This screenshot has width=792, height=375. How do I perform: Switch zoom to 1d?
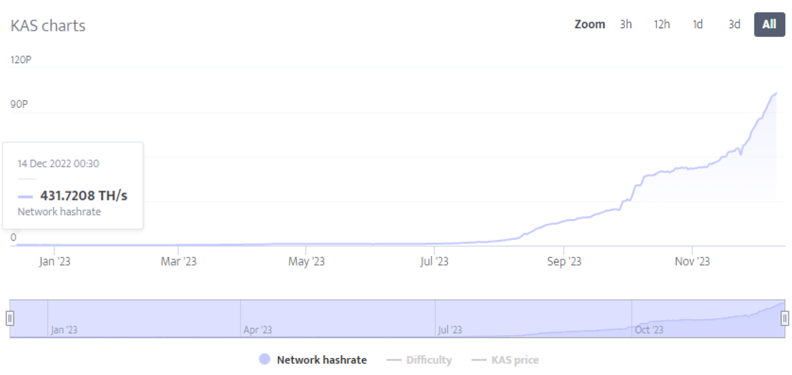point(698,24)
